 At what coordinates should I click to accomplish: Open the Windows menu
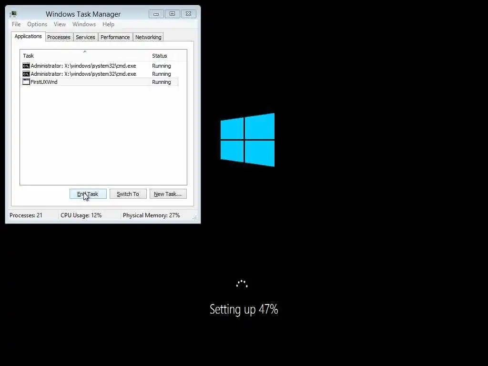tap(84, 24)
